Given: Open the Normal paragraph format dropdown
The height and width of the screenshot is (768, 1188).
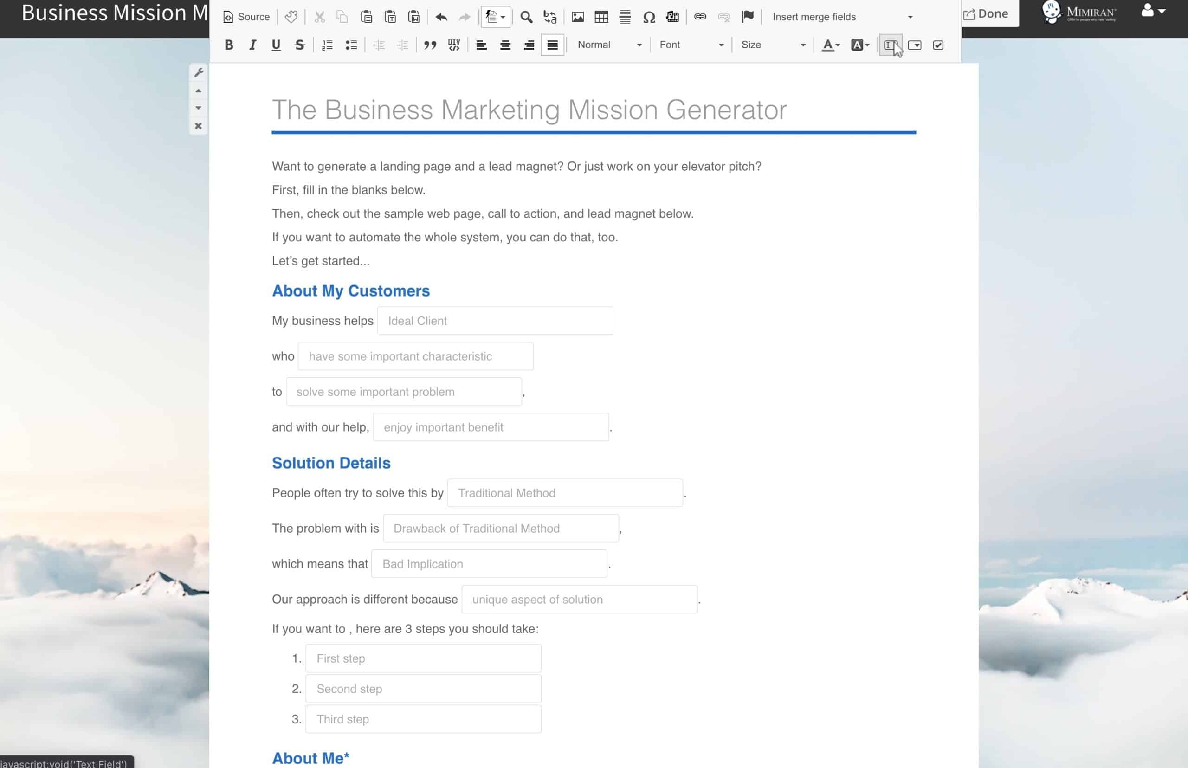Looking at the screenshot, I should (609, 45).
